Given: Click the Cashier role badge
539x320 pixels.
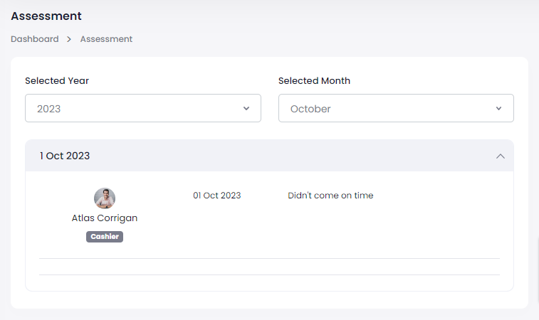Looking at the screenshot, I should (105, 237).
